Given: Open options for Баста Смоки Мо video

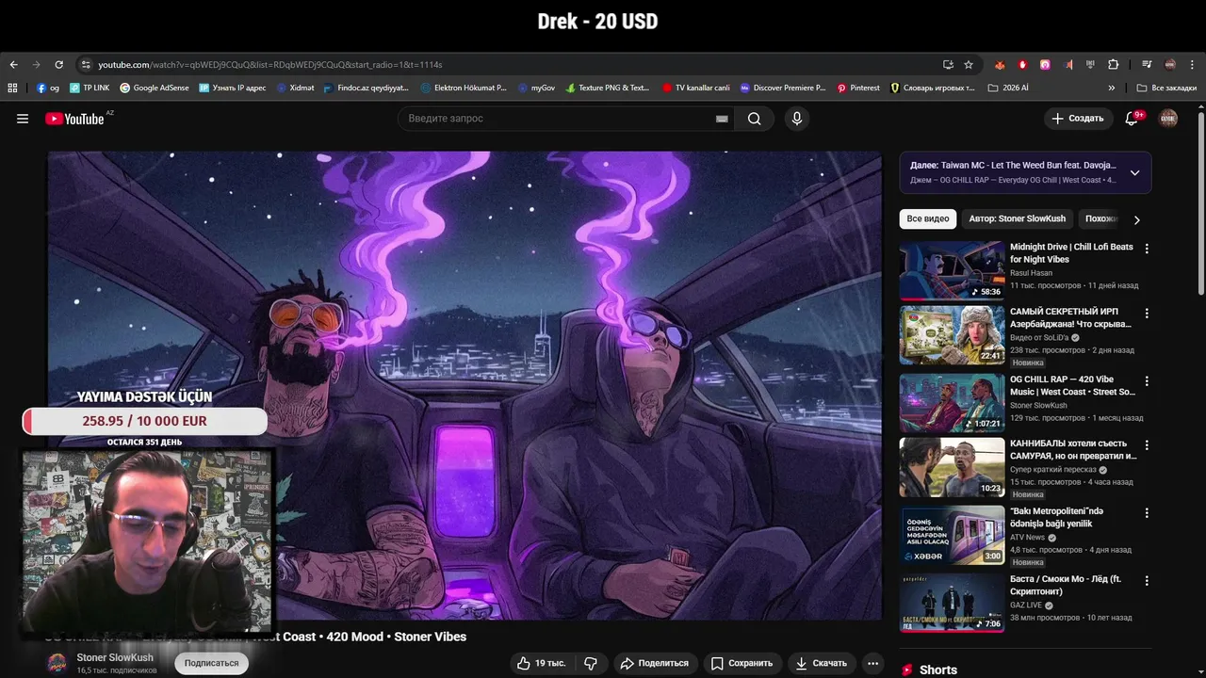Looking at the screenshot, I should (x=1147, y=581).
